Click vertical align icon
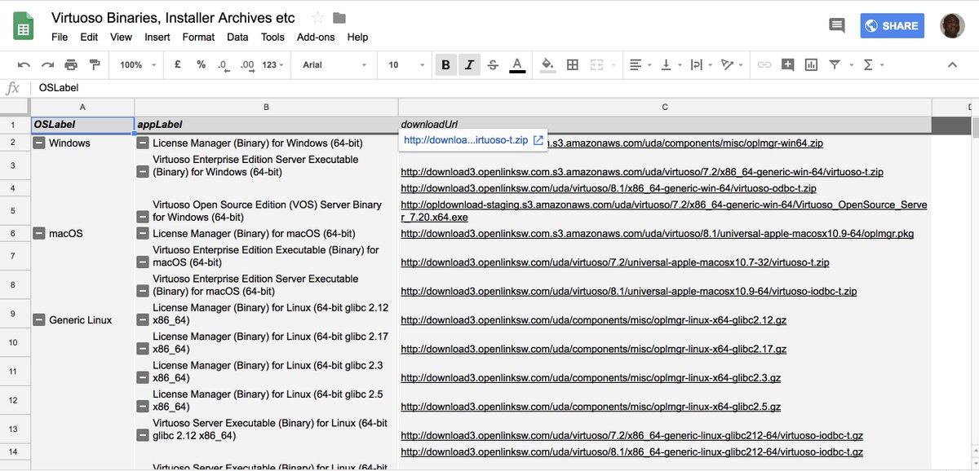Viewport: 979px width, 471px height. pyautogui.click(x=666, y=65)
